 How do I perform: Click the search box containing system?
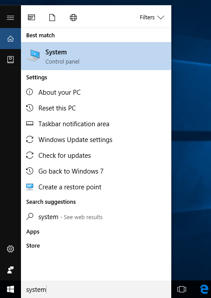[x=96, y=289]
